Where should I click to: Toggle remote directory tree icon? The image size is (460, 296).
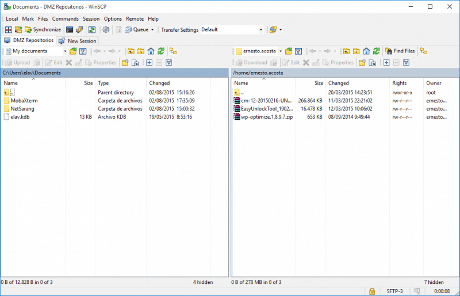point(424,51)
